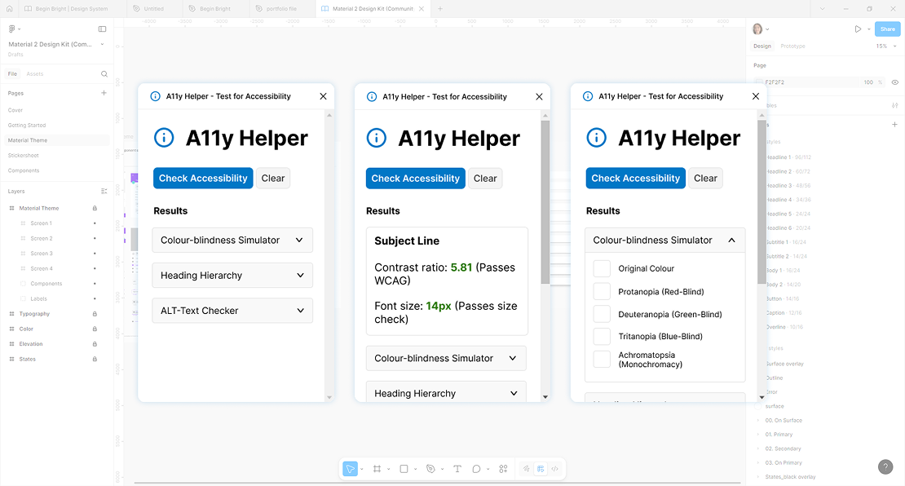
Task: Select the Move tool in the bottom toolbar
Action: (350, 469)
